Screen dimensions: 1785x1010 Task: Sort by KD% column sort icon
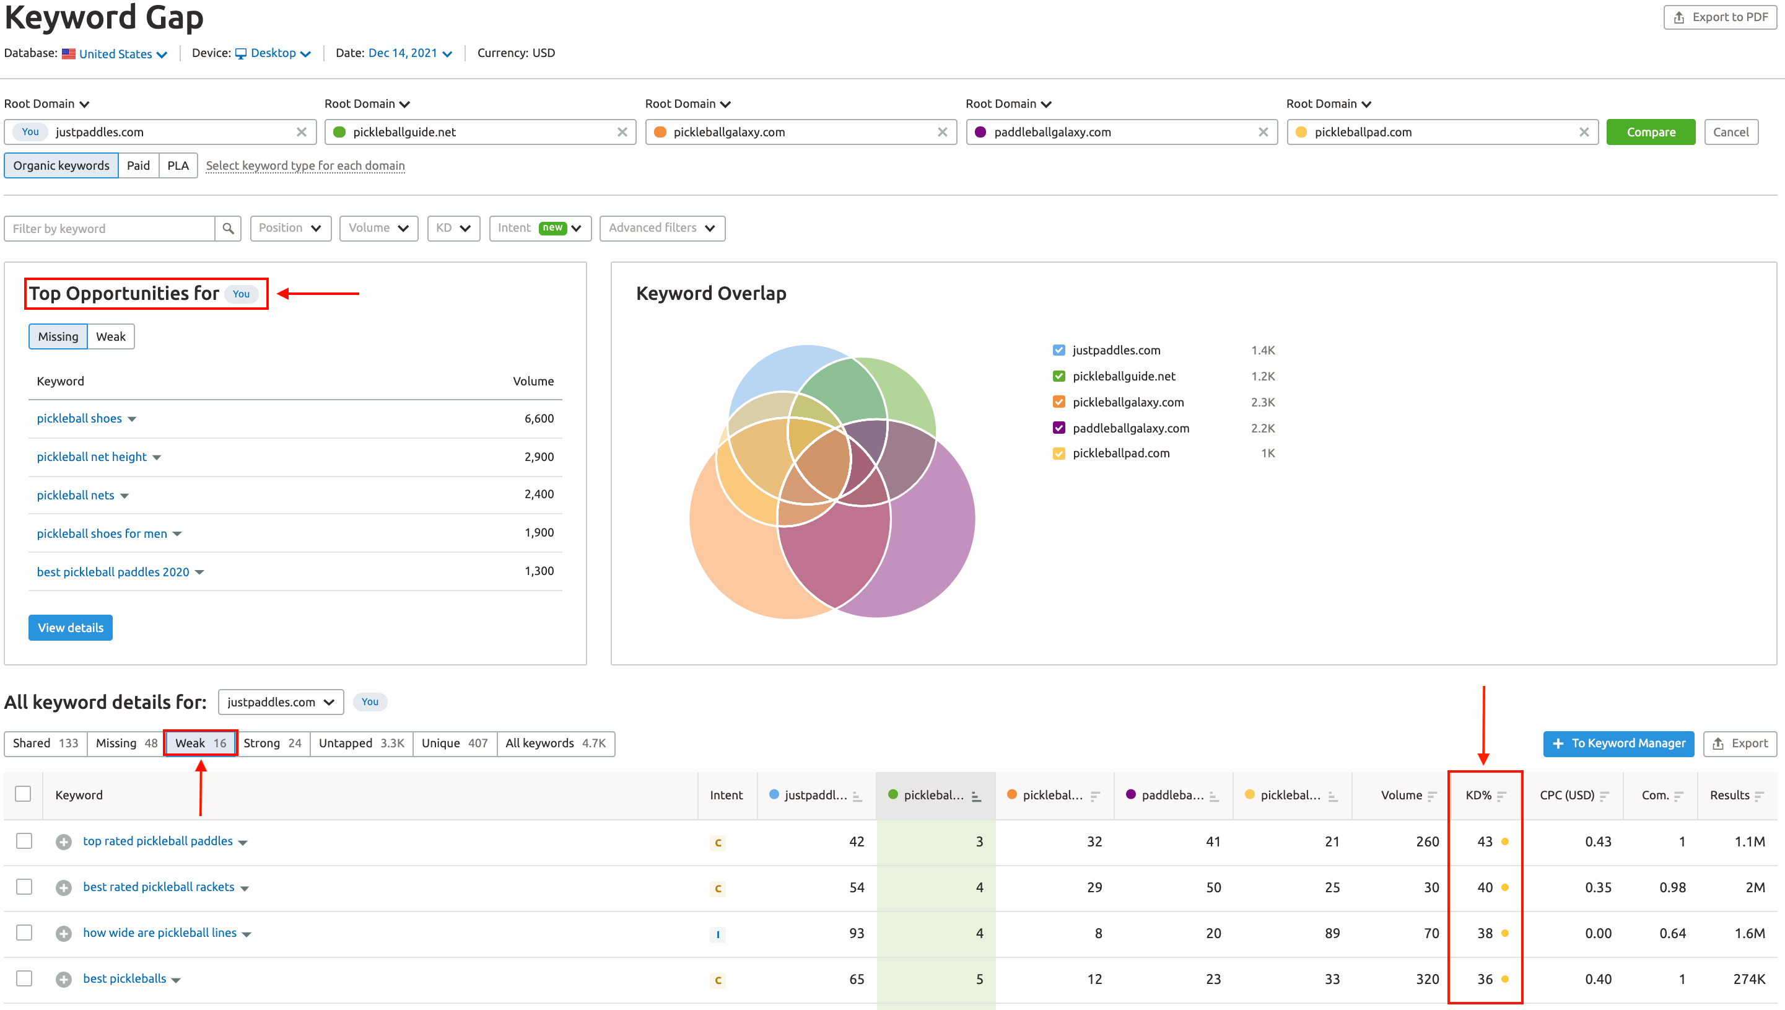pyautogui.click(x=1501, y=796)
